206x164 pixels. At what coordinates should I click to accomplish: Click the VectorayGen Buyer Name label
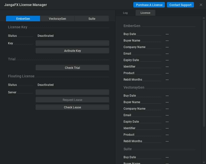[x=132, y=102]
